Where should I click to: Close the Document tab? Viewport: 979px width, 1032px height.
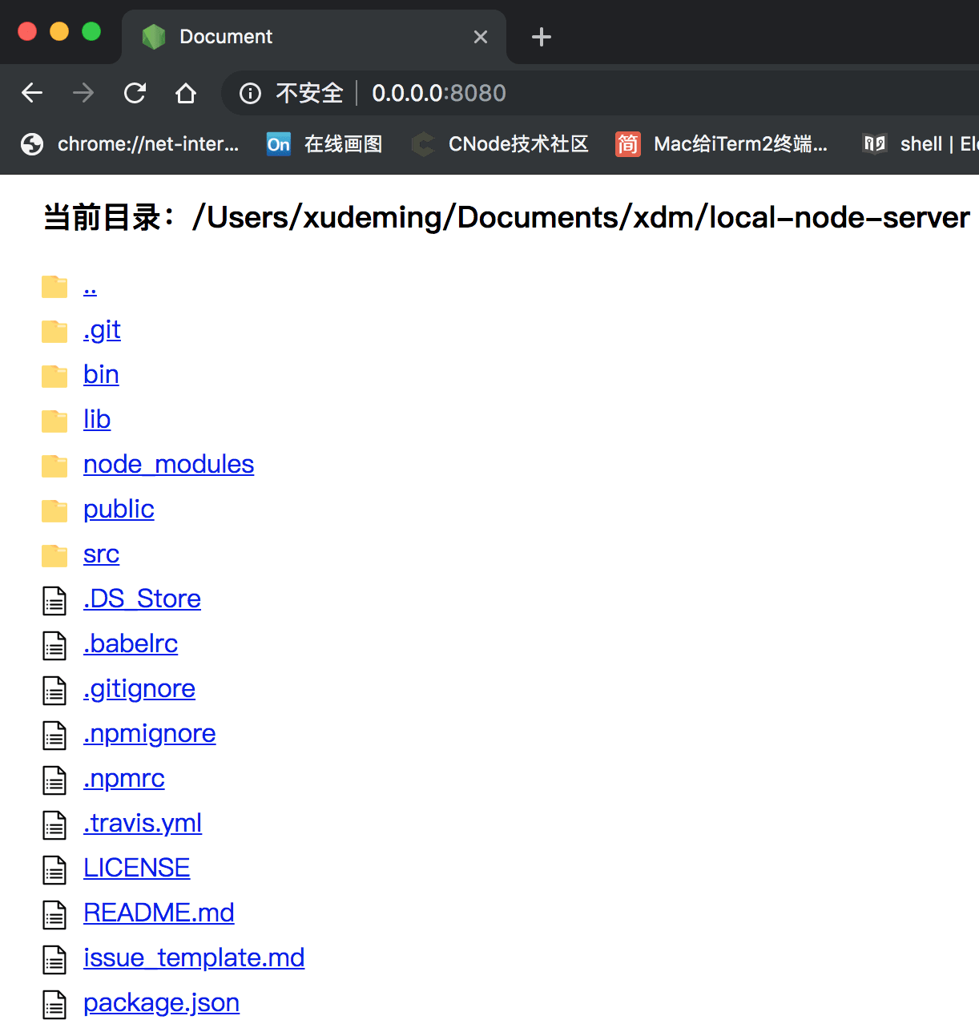click(481, 37)
